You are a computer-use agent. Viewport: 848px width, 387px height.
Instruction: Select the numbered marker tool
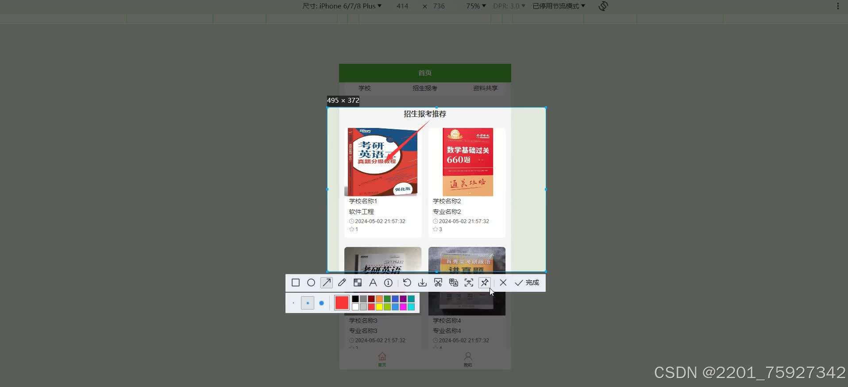389,283
